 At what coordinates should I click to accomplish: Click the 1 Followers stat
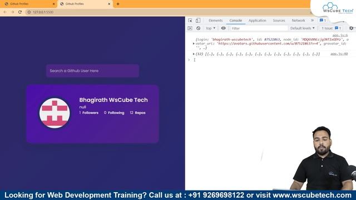tap(89, 113)
